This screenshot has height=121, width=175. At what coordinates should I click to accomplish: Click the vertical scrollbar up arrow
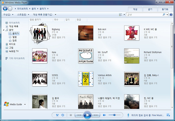[172, 23]
